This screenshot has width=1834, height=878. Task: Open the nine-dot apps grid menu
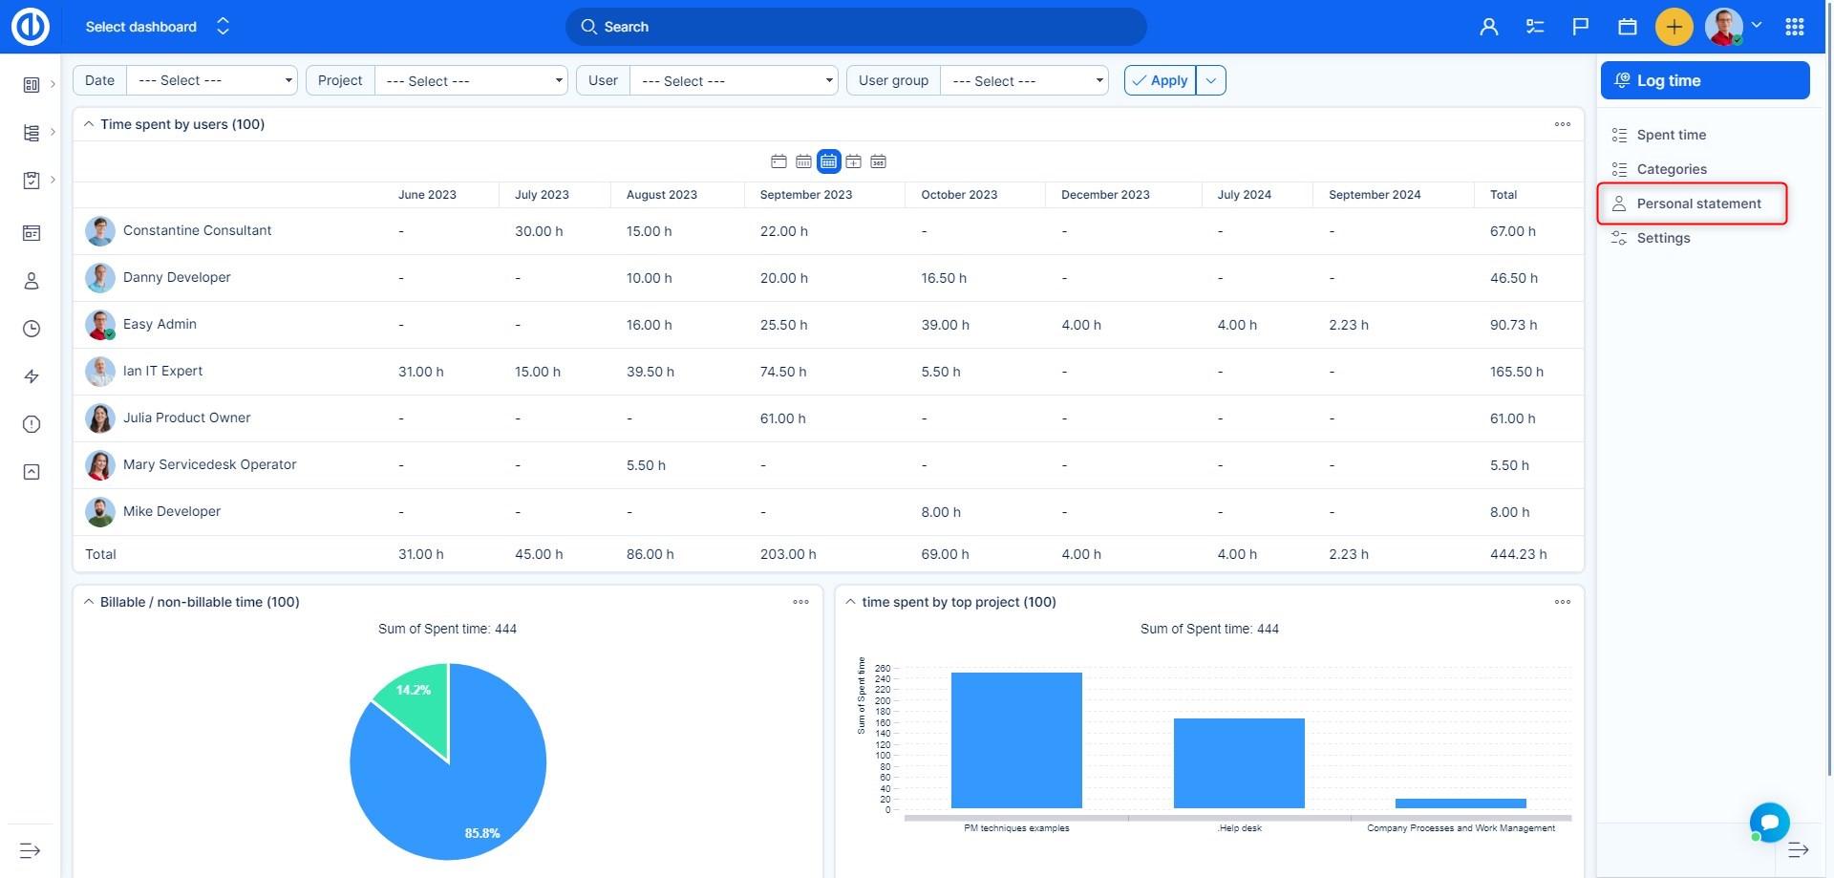(x=1795, y=27)
